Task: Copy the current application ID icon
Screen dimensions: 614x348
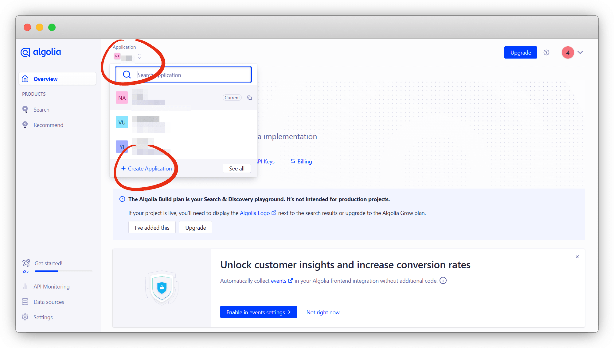Action: (249, 98)
